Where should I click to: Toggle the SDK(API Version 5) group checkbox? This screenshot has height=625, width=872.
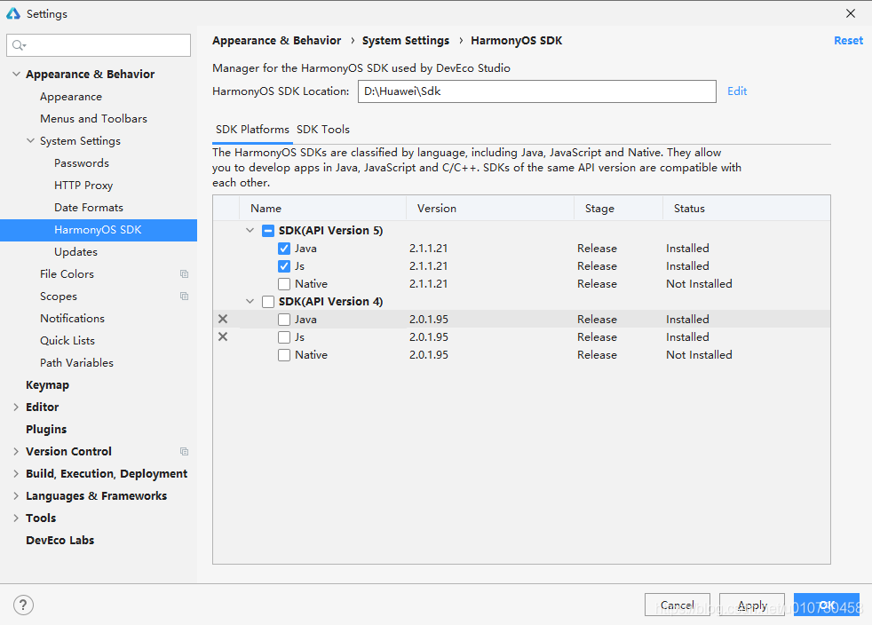[x=268, y=231]
